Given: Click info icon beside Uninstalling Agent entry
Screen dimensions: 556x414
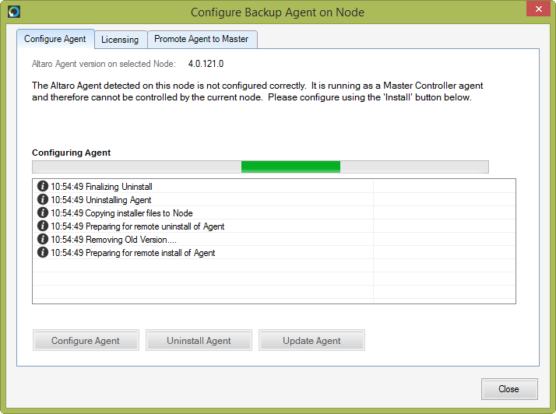Looking at the screenshot, I should pos(43,199).
